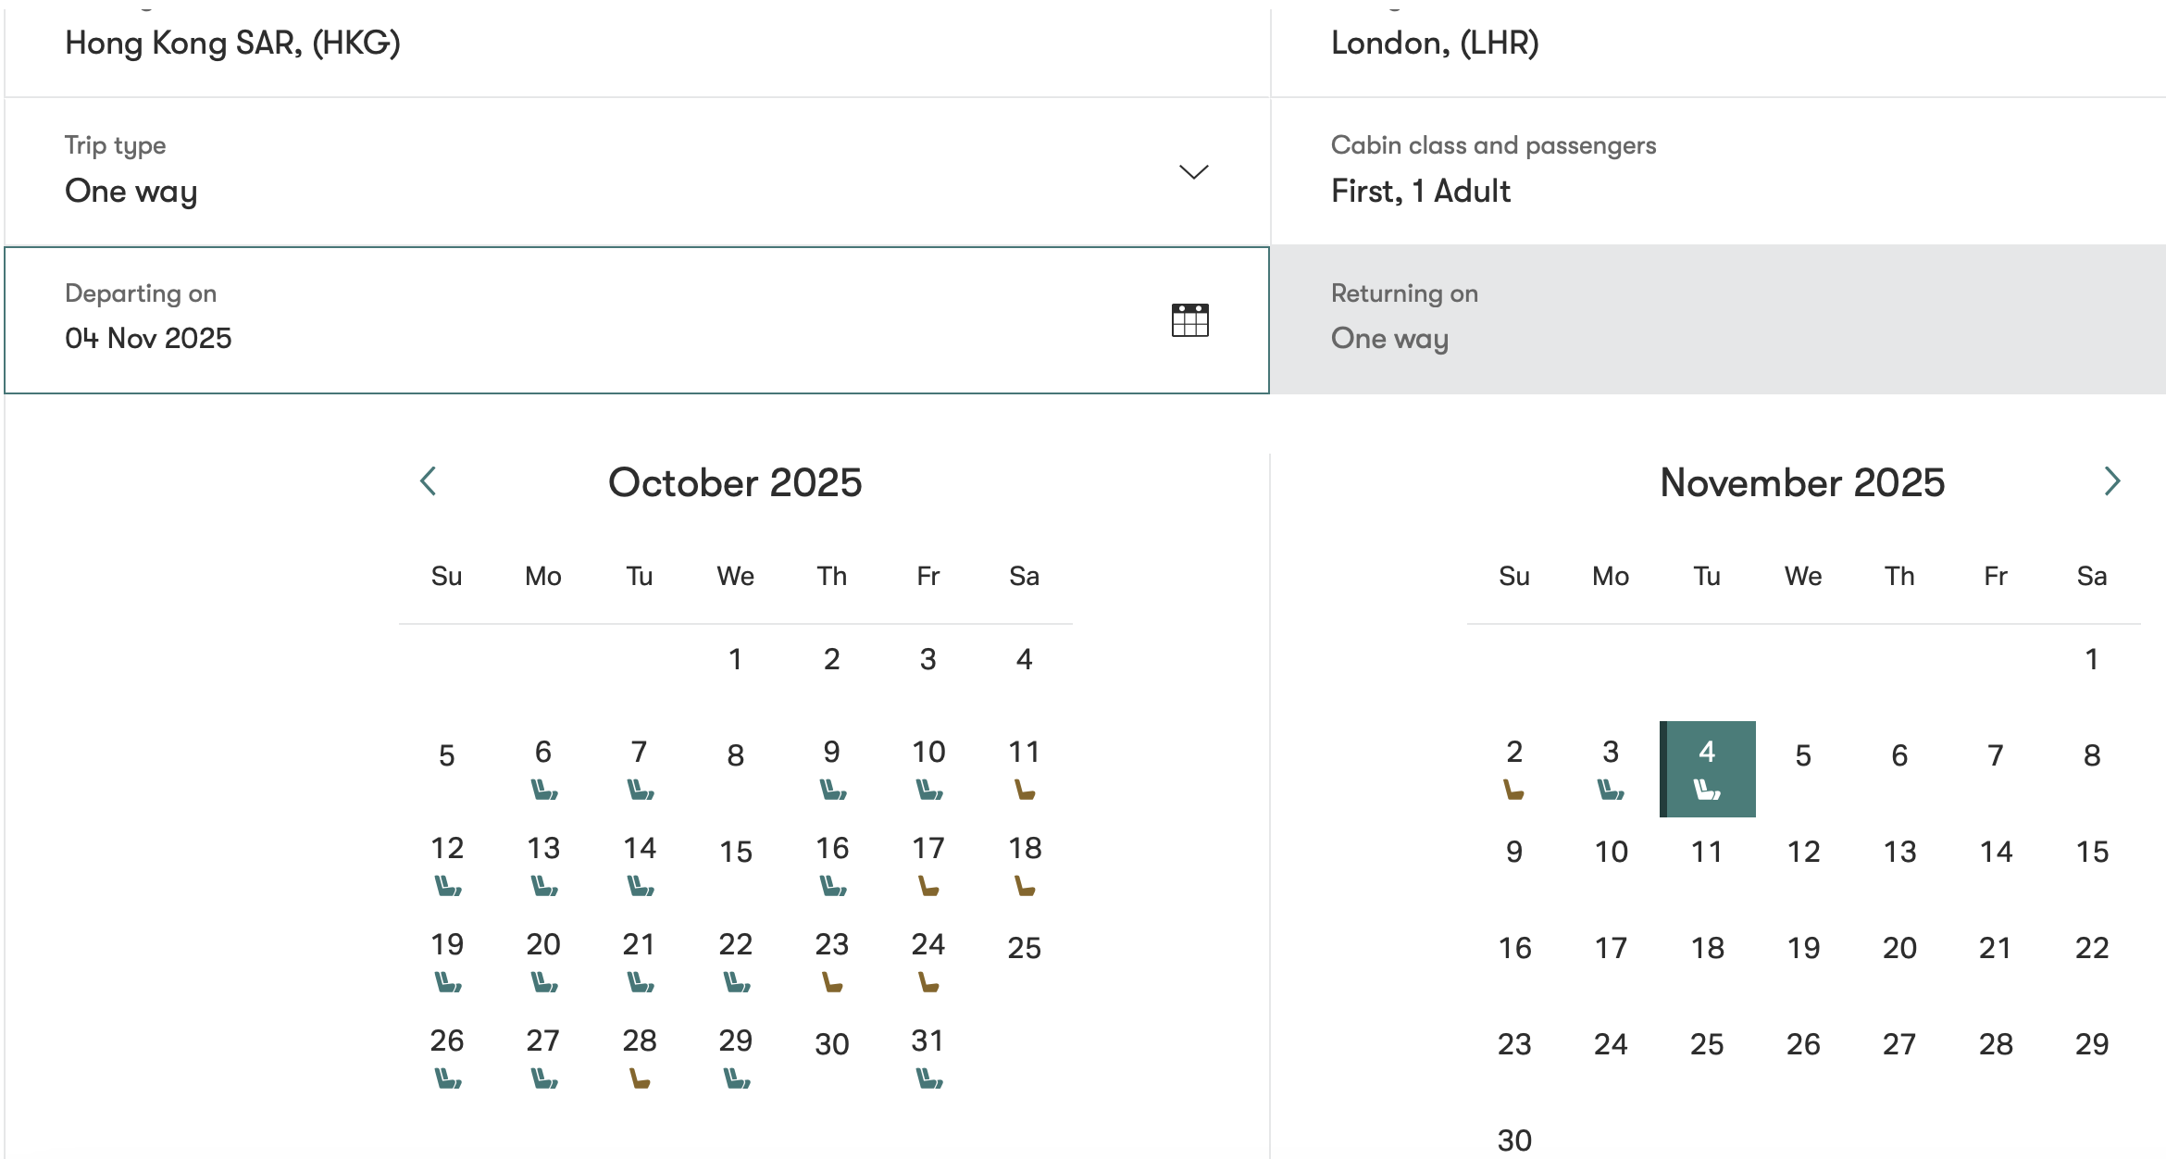Select November 12 in the calendar
The image size is (2166, 1159).
pyautogui.click(x=1803, y=852)
